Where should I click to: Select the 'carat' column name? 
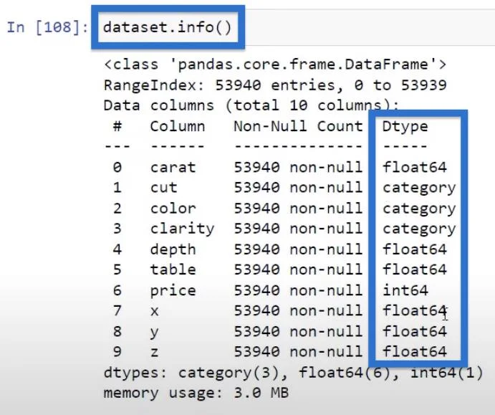coord(173,168)
